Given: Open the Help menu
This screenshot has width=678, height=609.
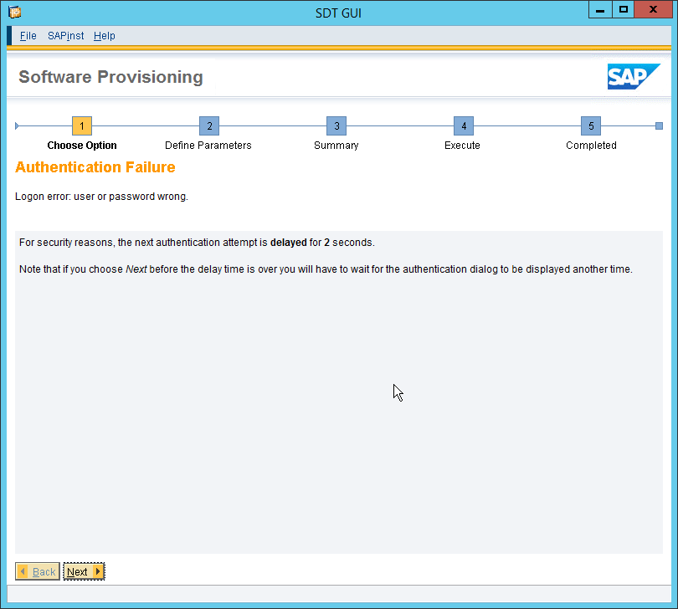Looking at the screenshot, I should (104, 36).
